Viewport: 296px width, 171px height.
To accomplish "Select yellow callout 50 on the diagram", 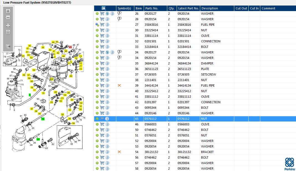I will [71, 76].
